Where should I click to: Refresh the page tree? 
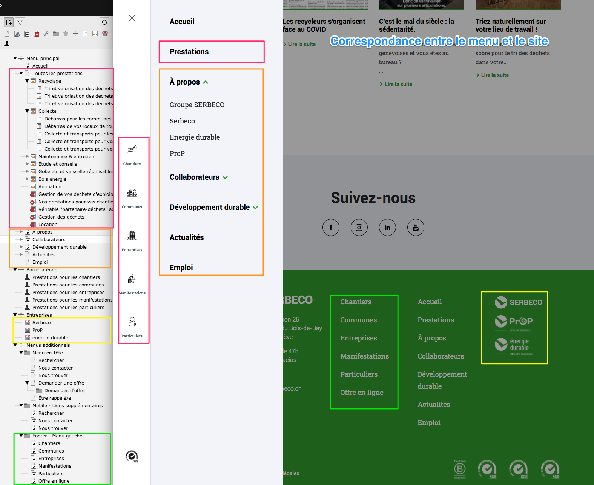coord(104,22)
